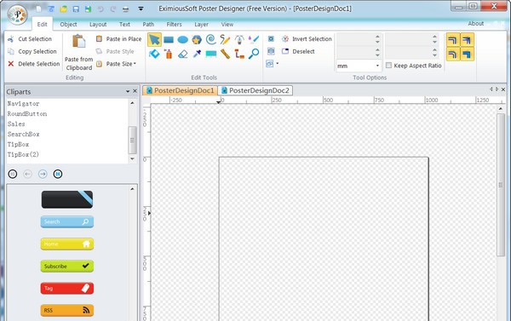Select TipBox(2) in cliparts list
This screenshot has height=321, width=511.
[23, 154]
